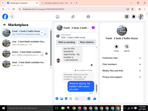Open the purple conversation information icon
The height and width of the screenshot is (111, 148).
tap(93, 28)
